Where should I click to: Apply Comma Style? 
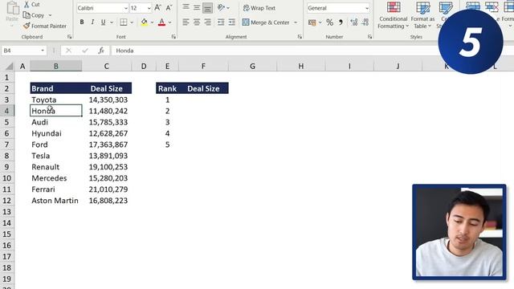pos(341,22)
